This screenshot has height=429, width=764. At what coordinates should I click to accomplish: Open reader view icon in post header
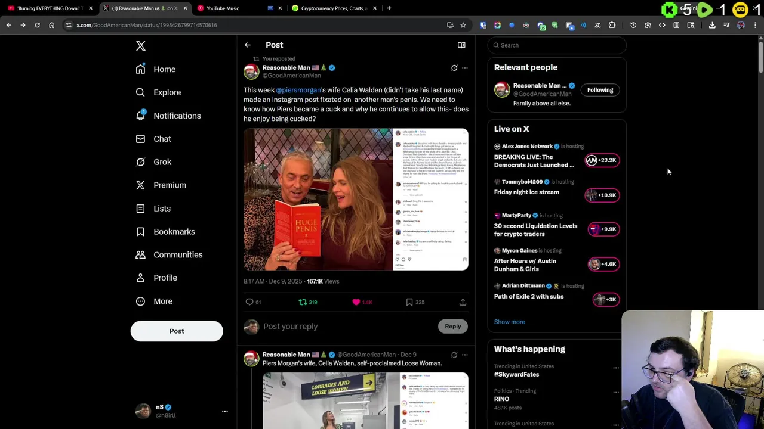461,45
